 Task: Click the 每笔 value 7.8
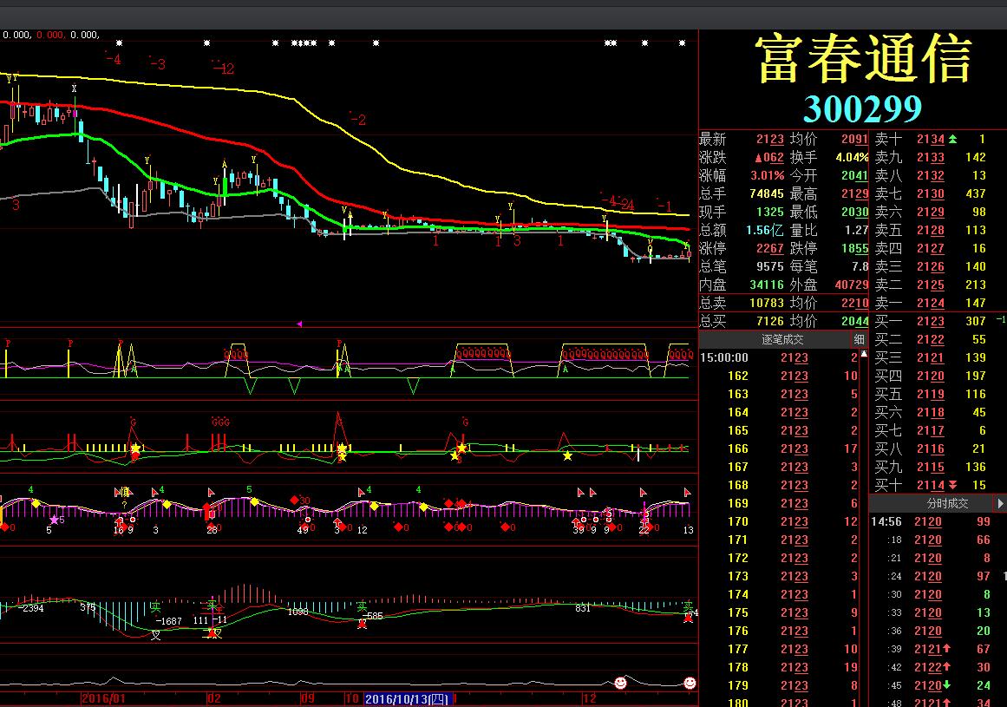click(860, 266)
